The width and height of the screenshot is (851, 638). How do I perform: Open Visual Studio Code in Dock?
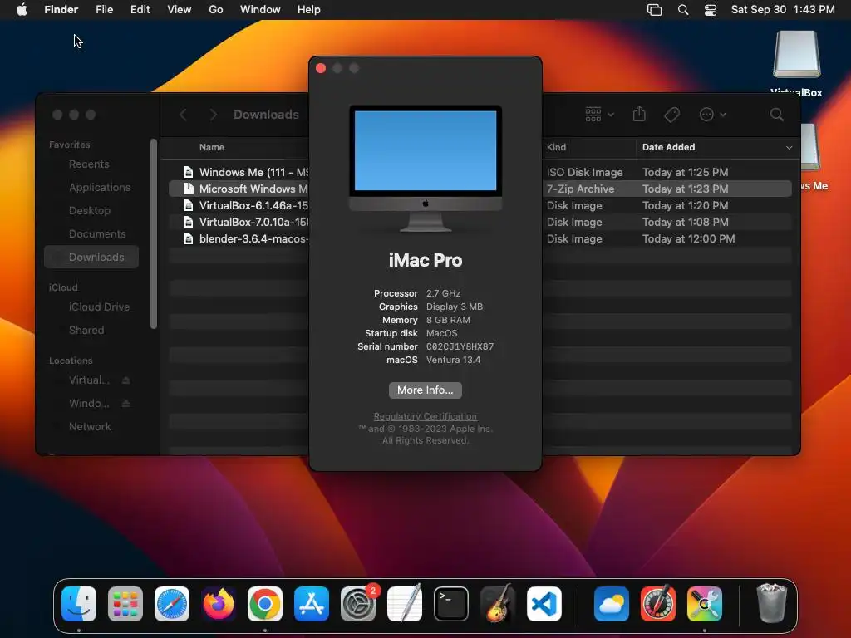(544, 604)
